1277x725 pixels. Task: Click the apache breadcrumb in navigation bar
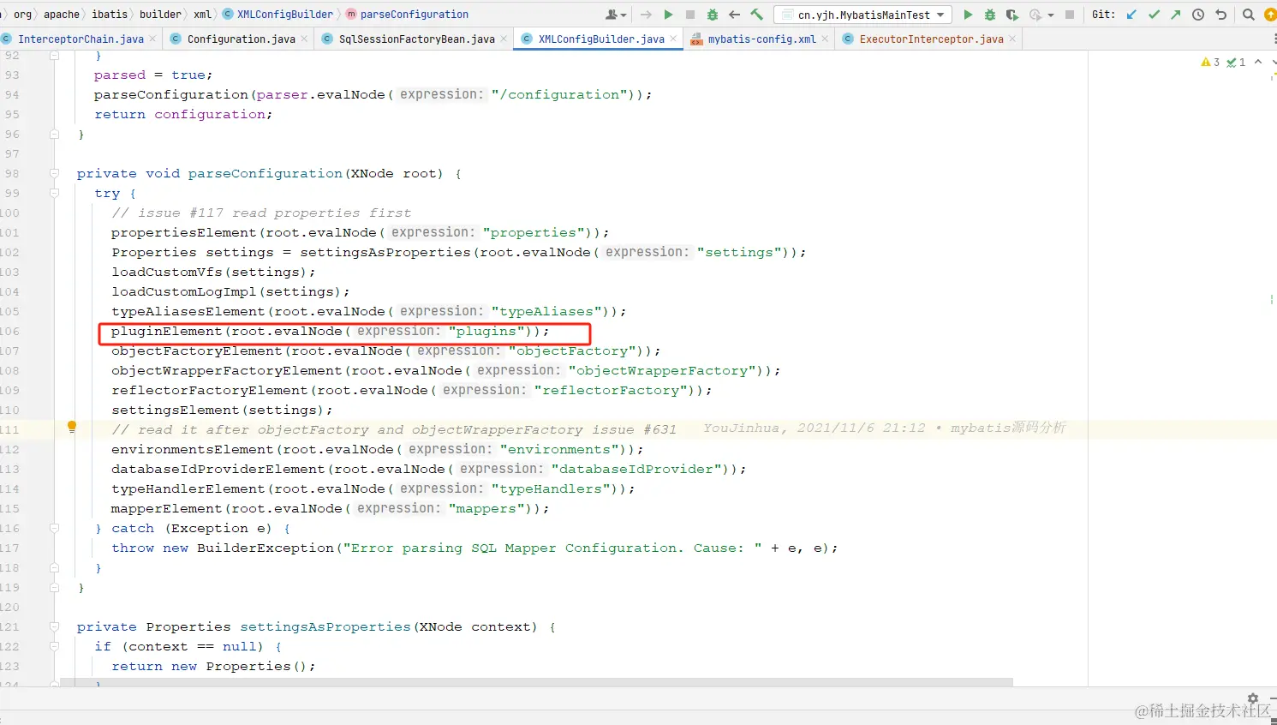62,15
